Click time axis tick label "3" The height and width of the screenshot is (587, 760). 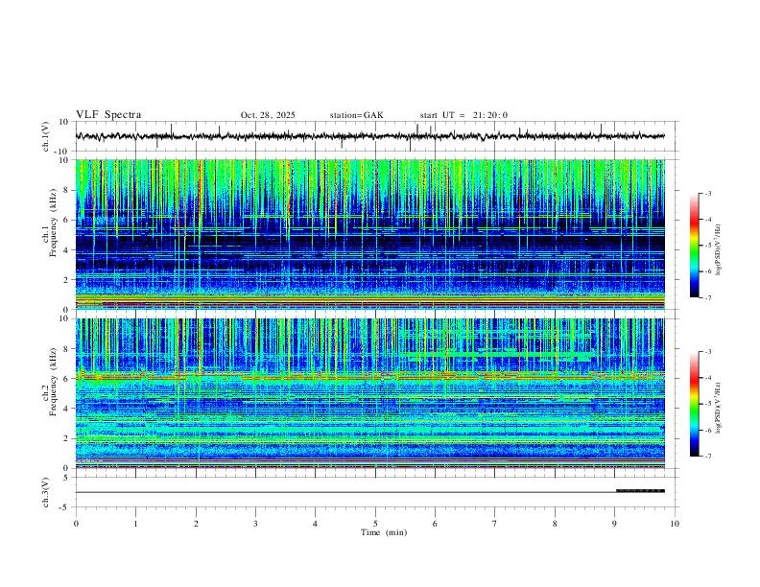(255, 524)
